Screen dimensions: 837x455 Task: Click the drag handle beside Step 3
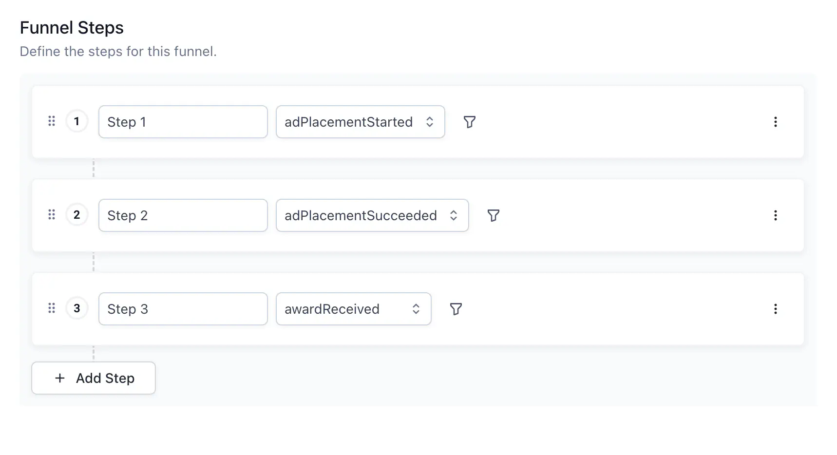51,308
